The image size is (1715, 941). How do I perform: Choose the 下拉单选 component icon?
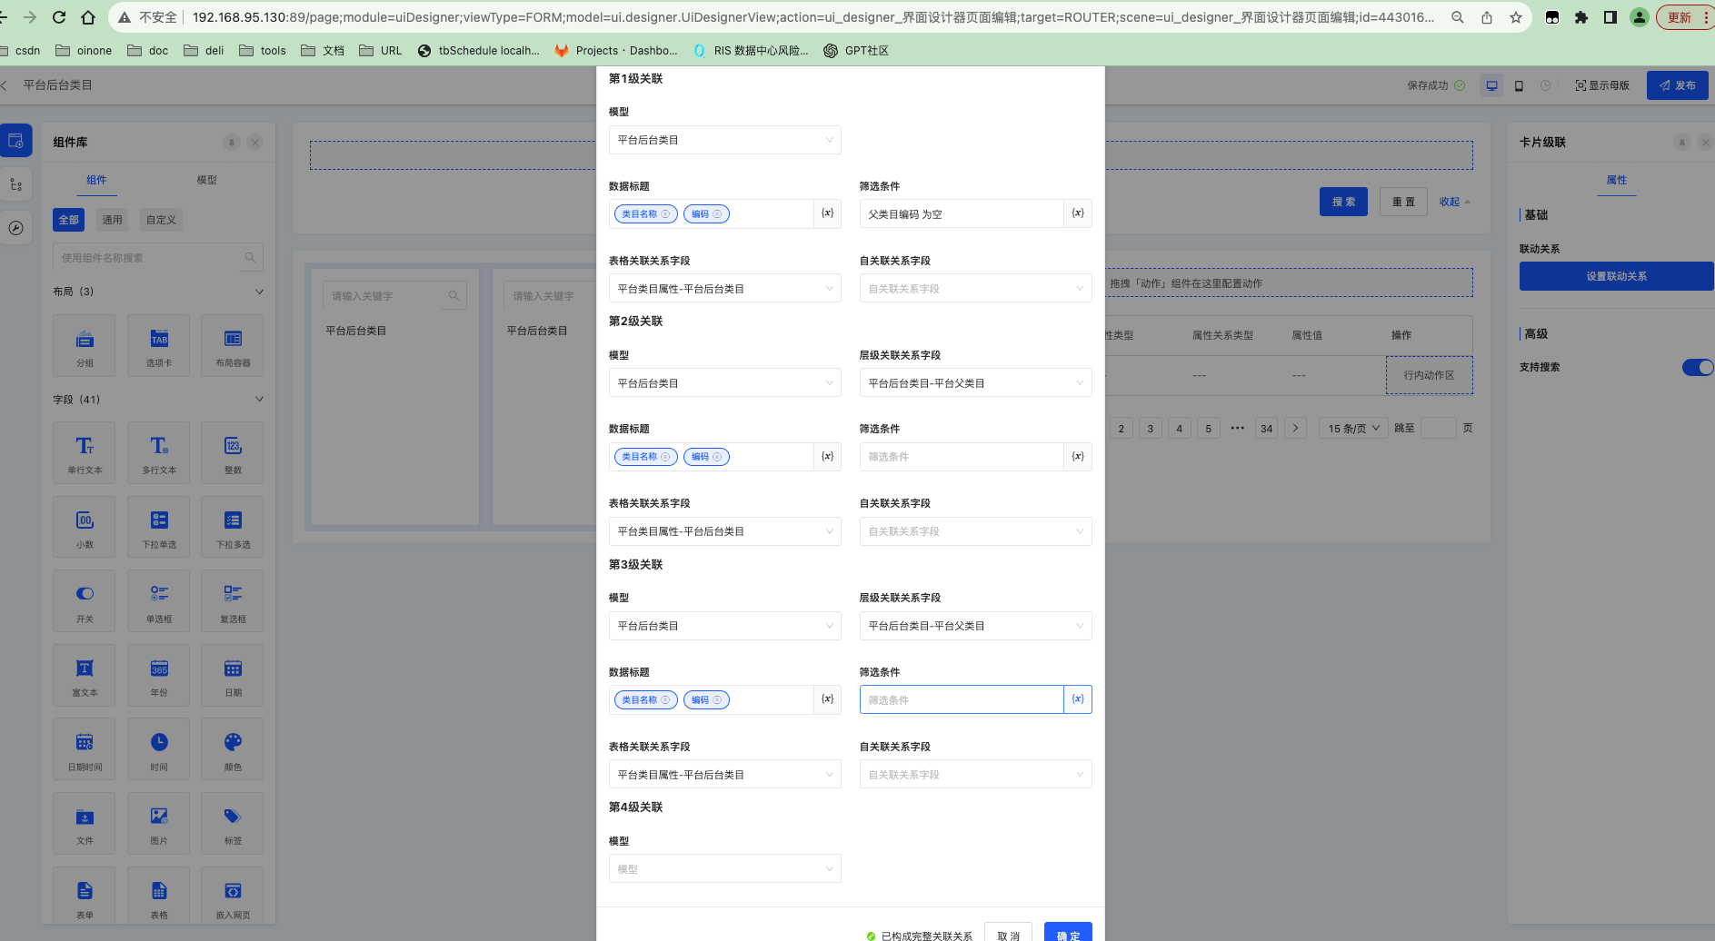(x=159, y=527)
